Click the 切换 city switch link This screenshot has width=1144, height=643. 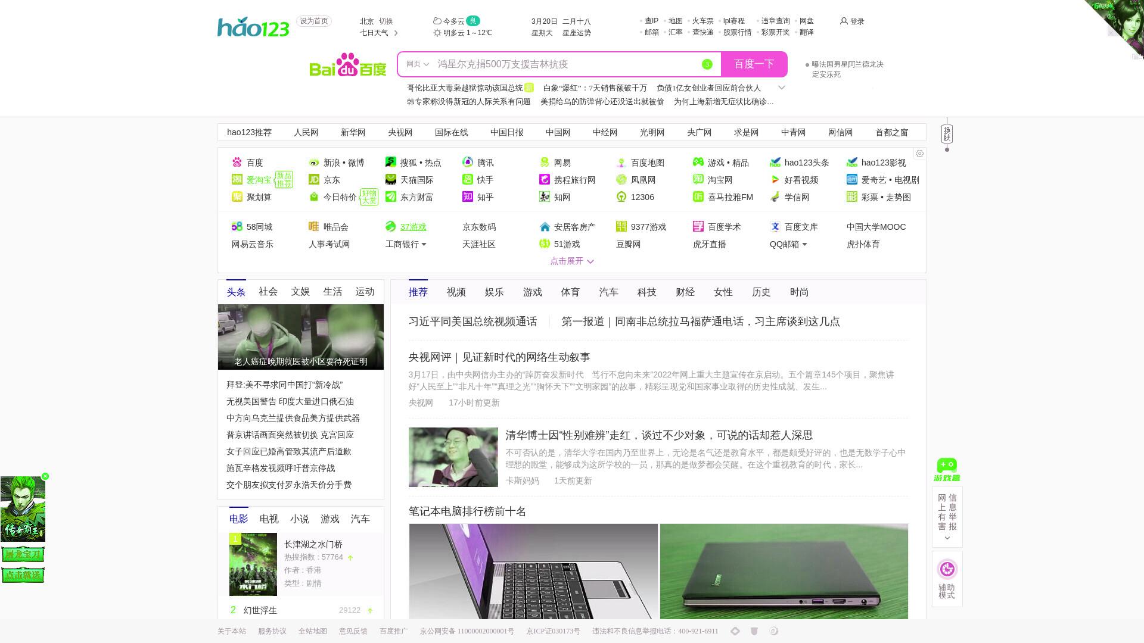click(x=386, y=21)
